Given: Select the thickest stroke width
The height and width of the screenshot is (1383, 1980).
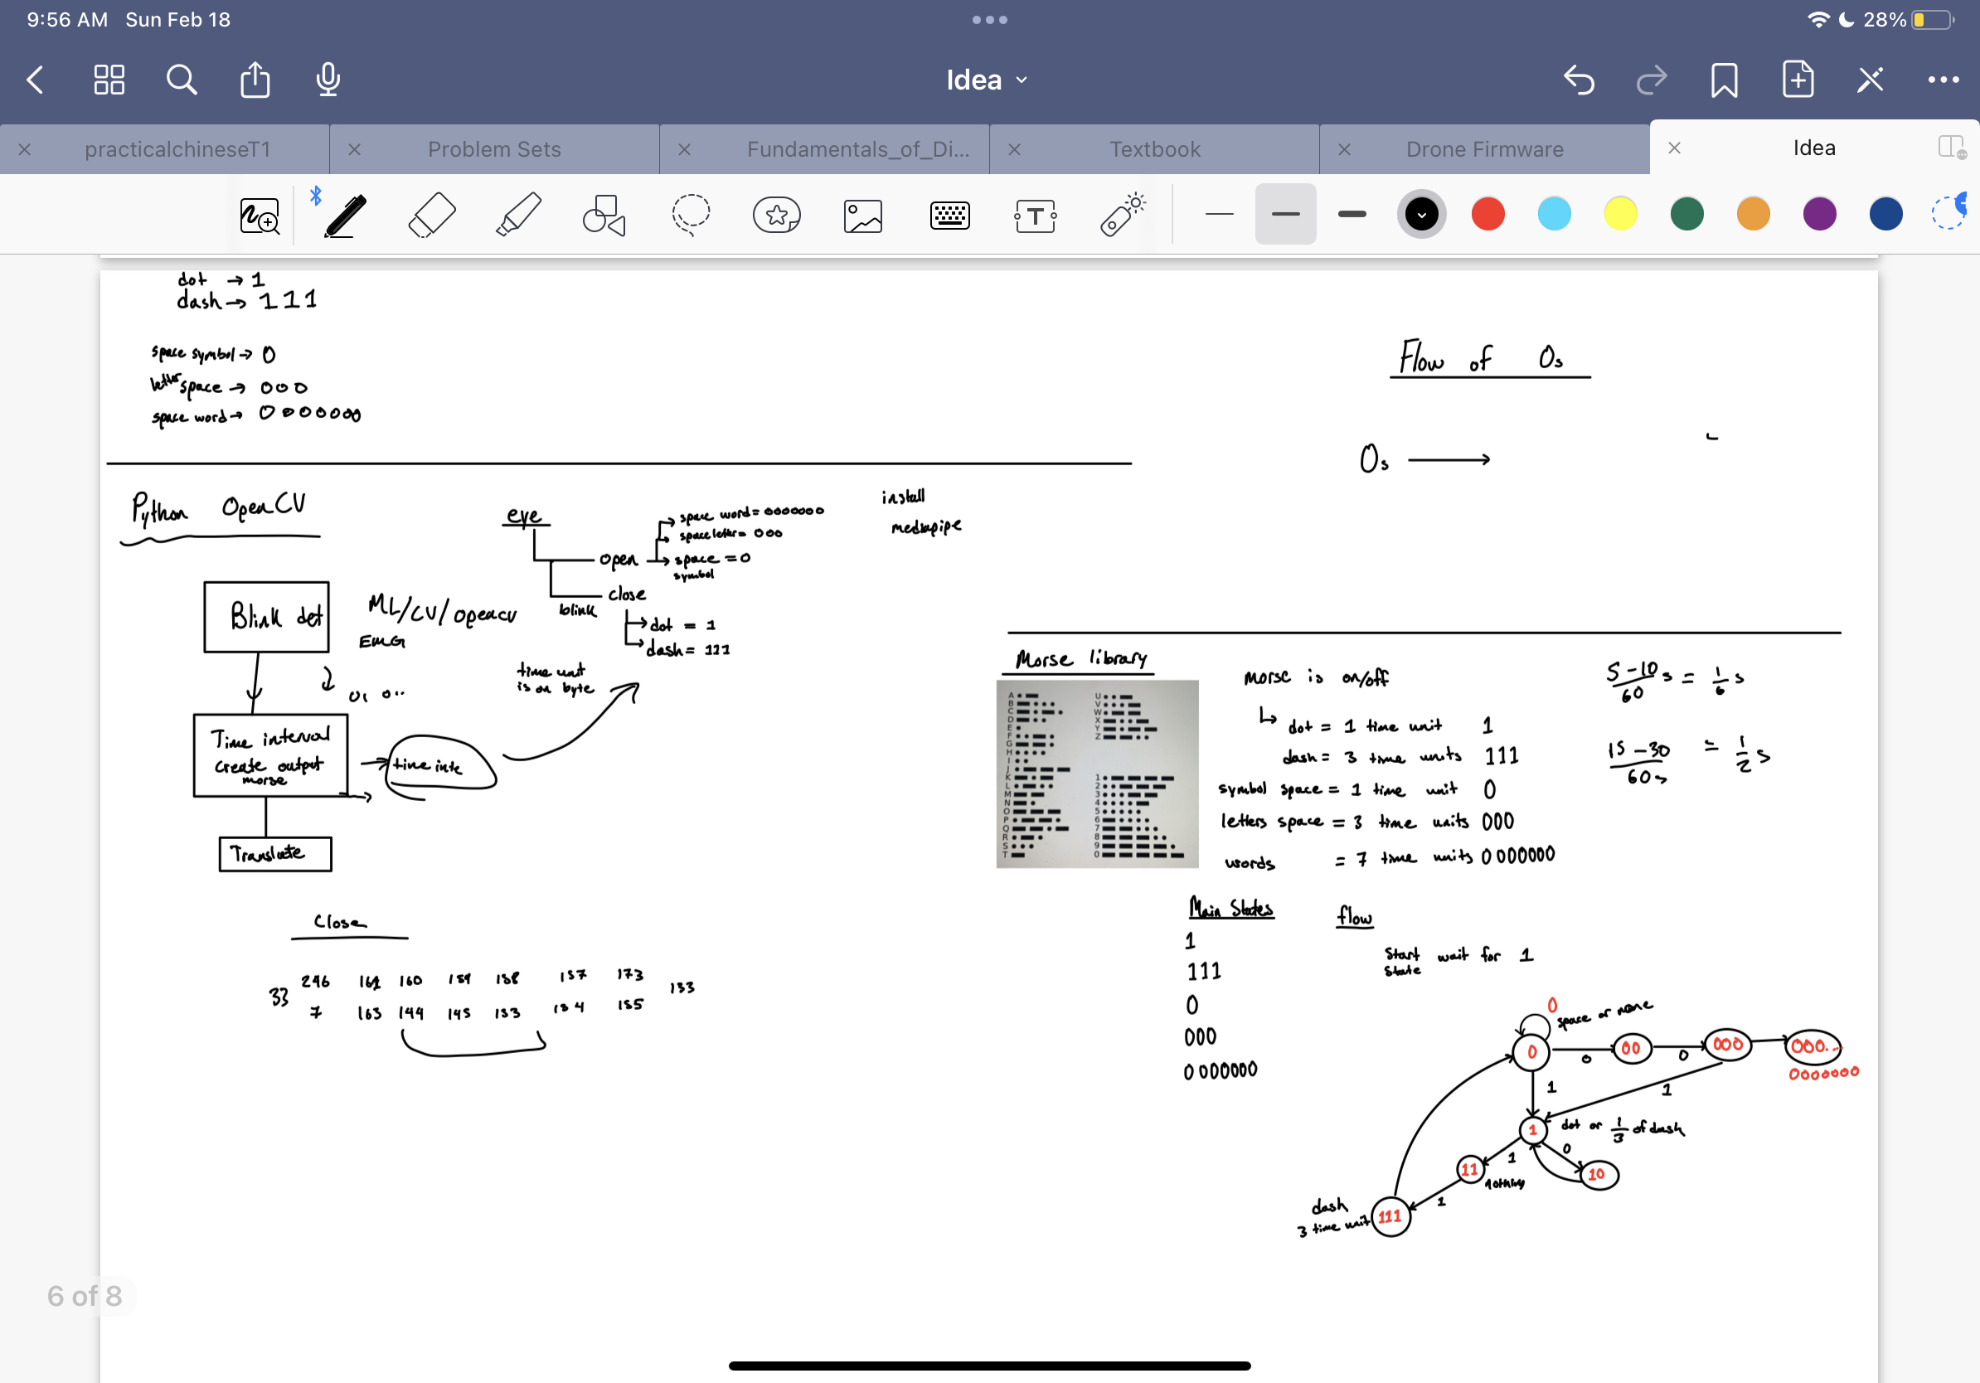Looking at the screenshot, I should [x=1352, y=214].
